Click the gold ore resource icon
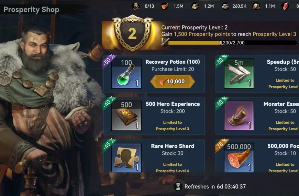The image size is (299, 196). 256,6
